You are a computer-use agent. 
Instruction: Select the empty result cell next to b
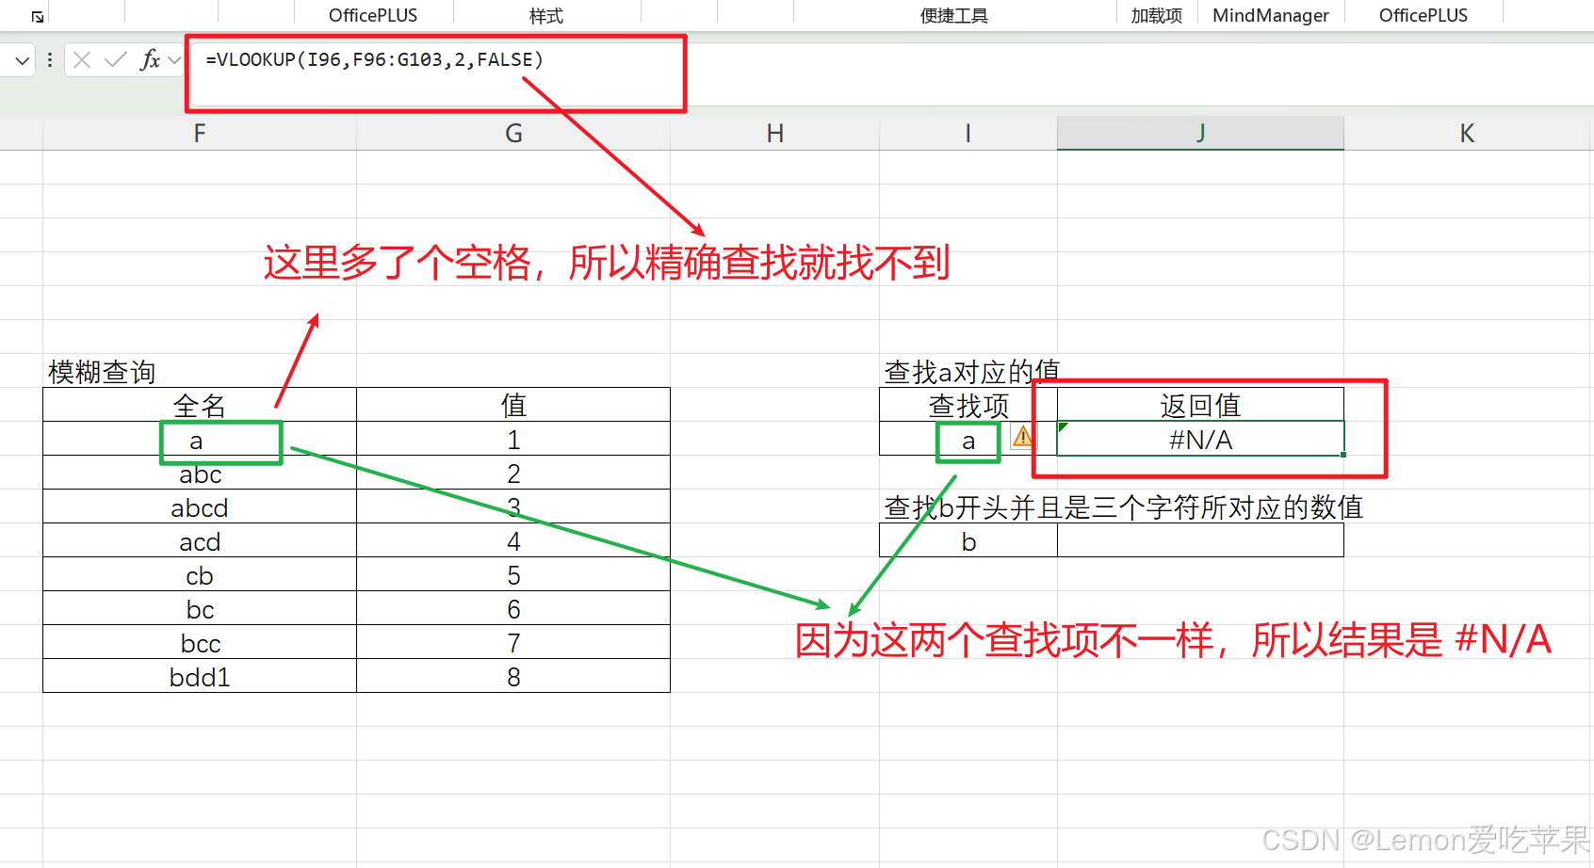coord(1200,540)
